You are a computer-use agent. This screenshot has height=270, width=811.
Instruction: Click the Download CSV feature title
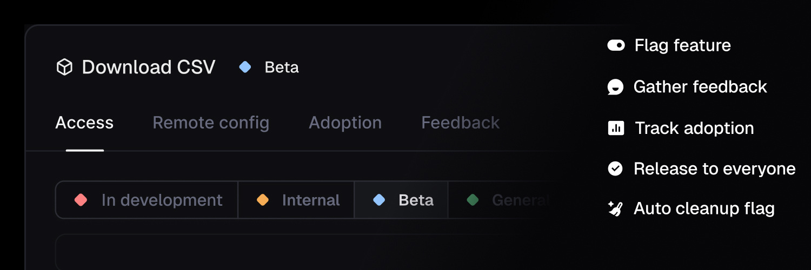148,67
